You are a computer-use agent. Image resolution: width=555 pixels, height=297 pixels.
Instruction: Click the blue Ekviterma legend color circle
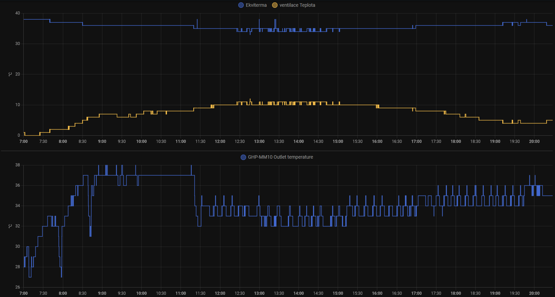pos(241,5)
